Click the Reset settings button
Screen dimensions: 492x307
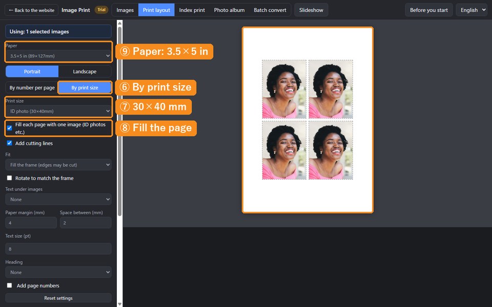(x=58, y=298)
